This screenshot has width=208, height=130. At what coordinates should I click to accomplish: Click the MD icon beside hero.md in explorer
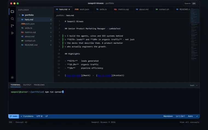pos(22,19)
